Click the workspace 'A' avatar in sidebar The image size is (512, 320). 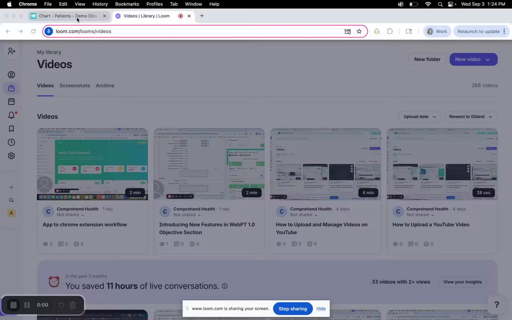pos(11,213)
